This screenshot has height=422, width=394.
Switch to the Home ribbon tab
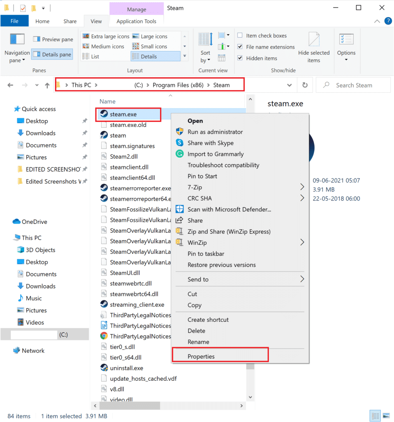42,21
